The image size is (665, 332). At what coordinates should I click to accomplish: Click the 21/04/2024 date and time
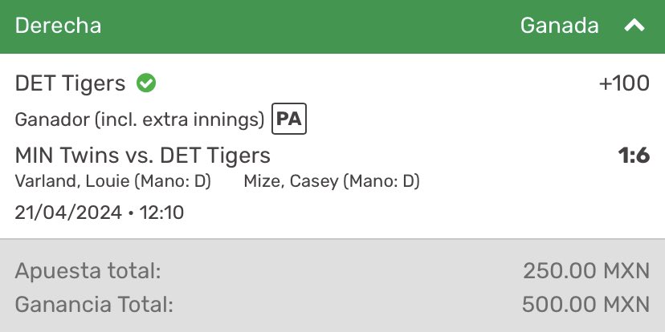100,213
